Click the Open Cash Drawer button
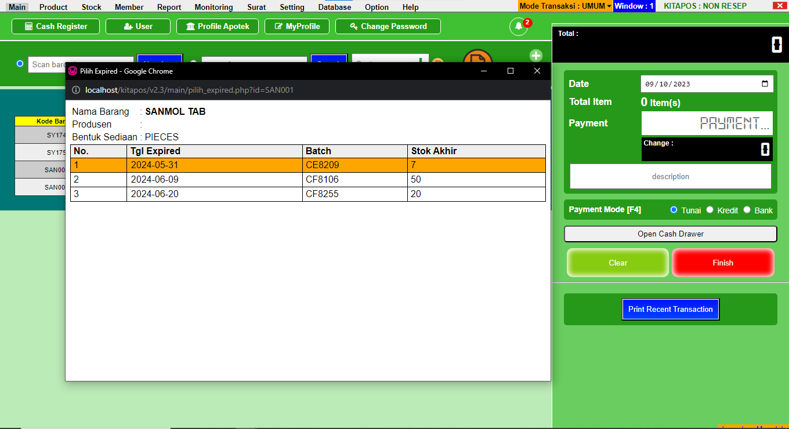The image size is (789, 429). (670, 234)
